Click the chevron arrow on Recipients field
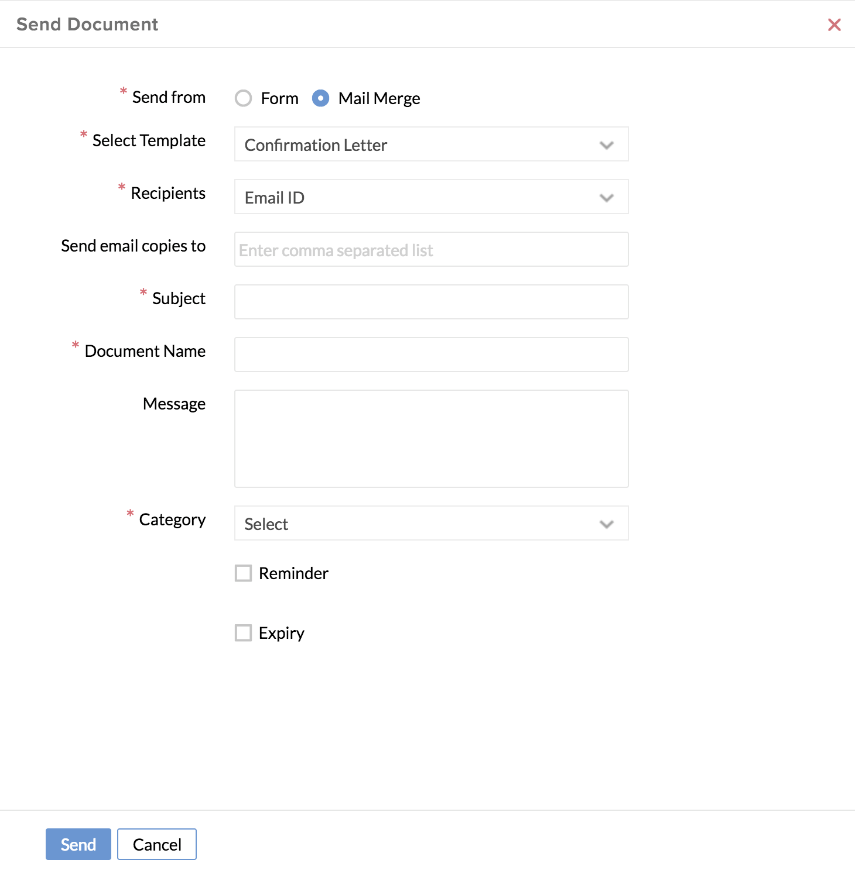 point(607,198)
